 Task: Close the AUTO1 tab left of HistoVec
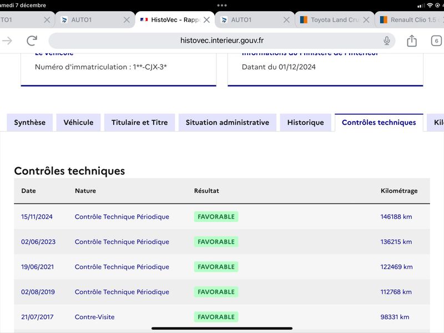click(127, 20)
